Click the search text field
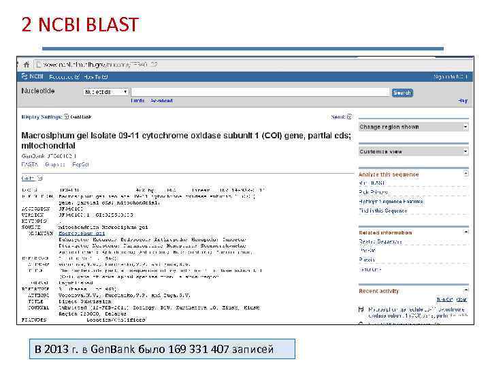Image resolution: width=490 pixels, height=368 pixels. coord(260,92)
